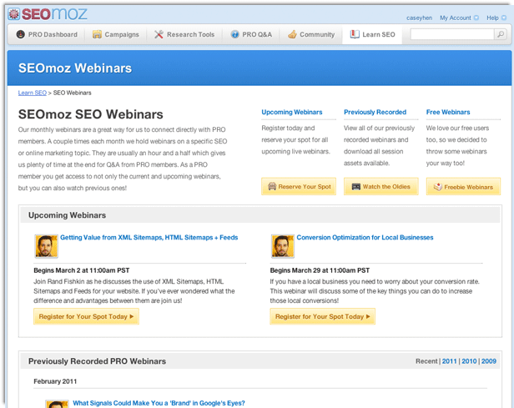Follow the Learn SEO breadcrumb link
Image resolution: width=514 pixels, height=408 pixels.
(x=32, y=93)
